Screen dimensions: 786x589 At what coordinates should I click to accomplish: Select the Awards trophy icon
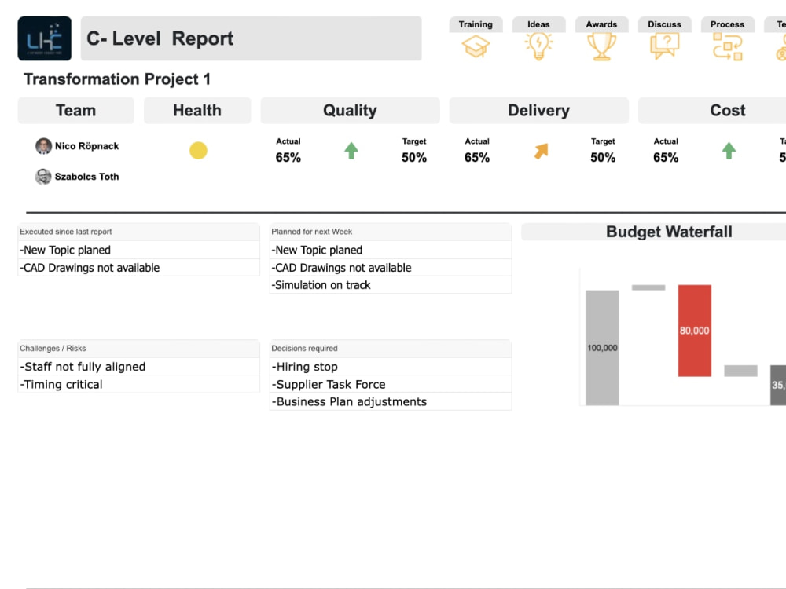[x=601, y=46]
